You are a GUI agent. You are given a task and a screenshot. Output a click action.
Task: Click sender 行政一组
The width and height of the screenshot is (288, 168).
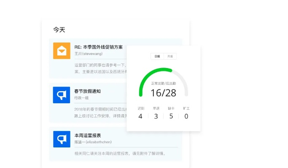point(81,98)
